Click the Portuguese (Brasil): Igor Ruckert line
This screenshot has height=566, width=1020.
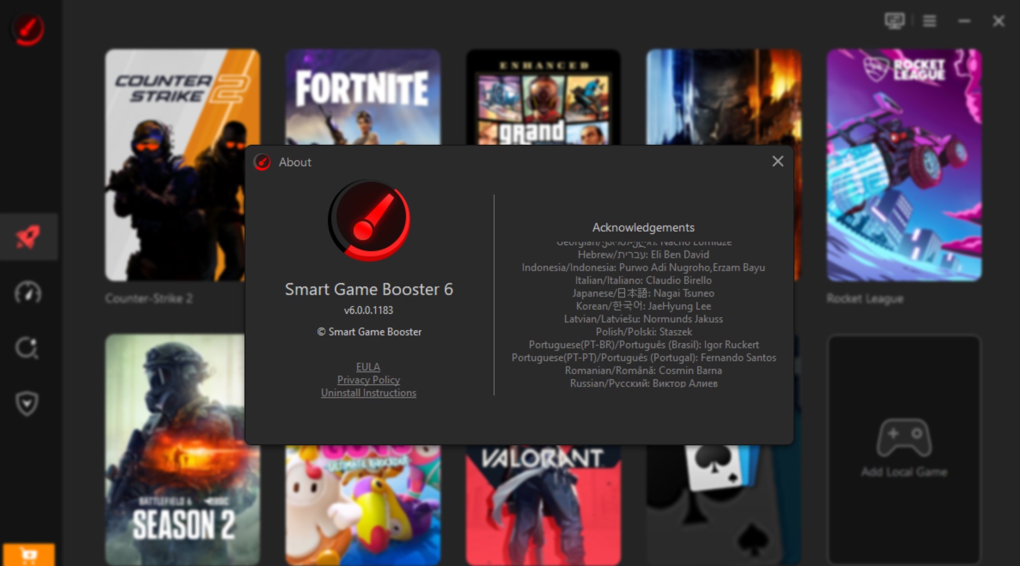643,345
